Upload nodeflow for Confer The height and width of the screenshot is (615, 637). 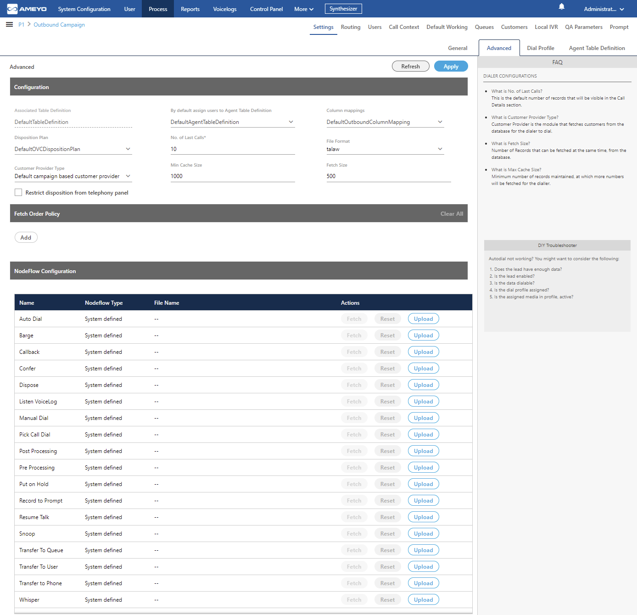[423, 369]
